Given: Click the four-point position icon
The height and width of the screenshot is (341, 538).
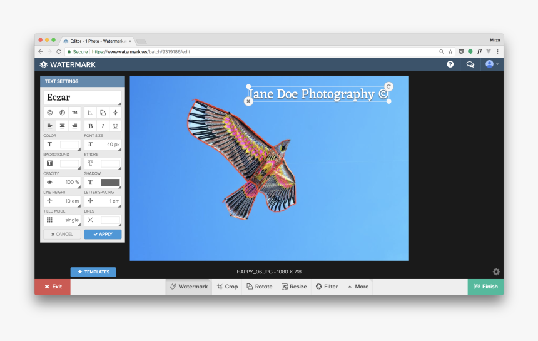Looking at the screenshot, I should point(115,113).
